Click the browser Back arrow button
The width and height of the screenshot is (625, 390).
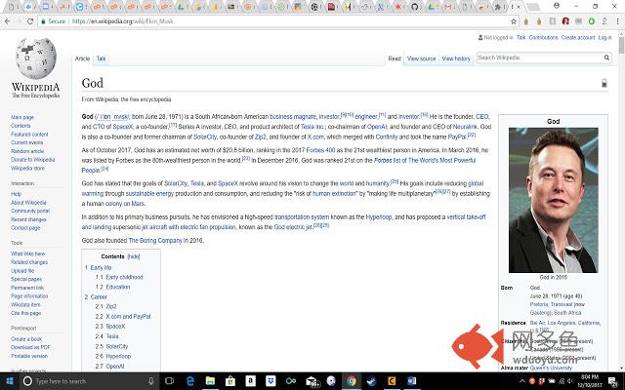[8, 21]
